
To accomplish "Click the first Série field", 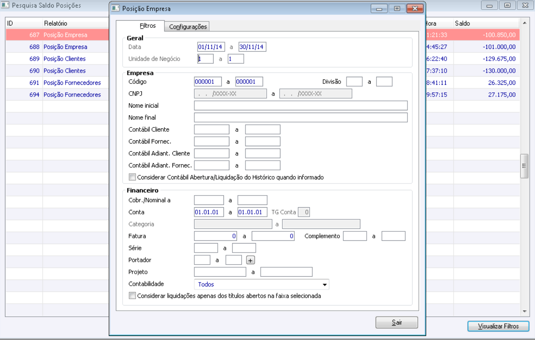I will click(206, 248).
